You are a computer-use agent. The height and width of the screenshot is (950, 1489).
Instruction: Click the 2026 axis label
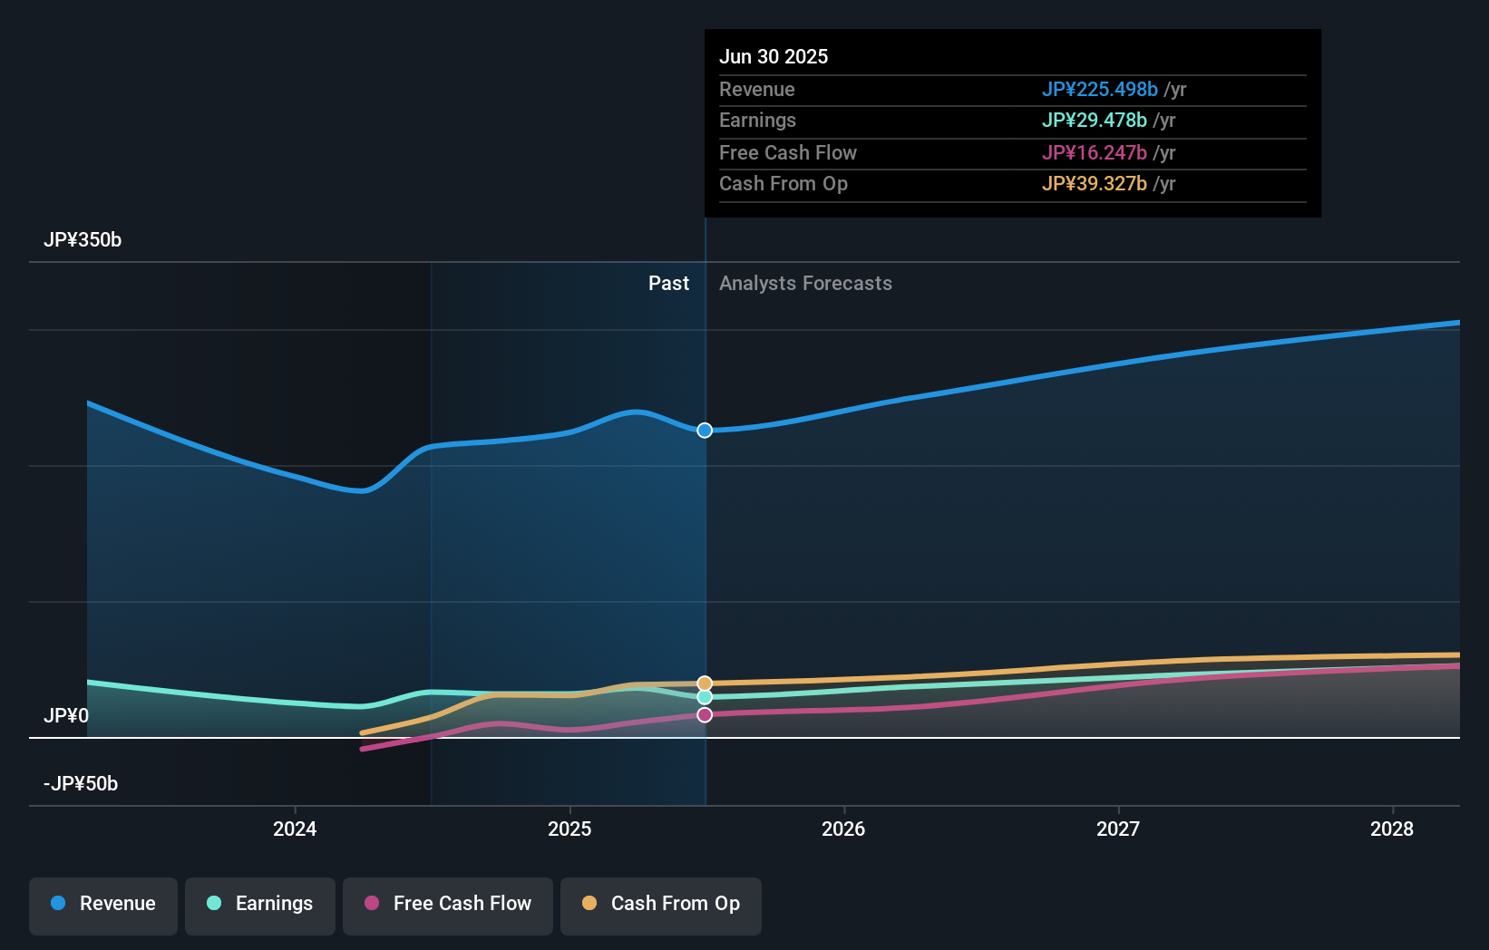[x=844, y=829]
